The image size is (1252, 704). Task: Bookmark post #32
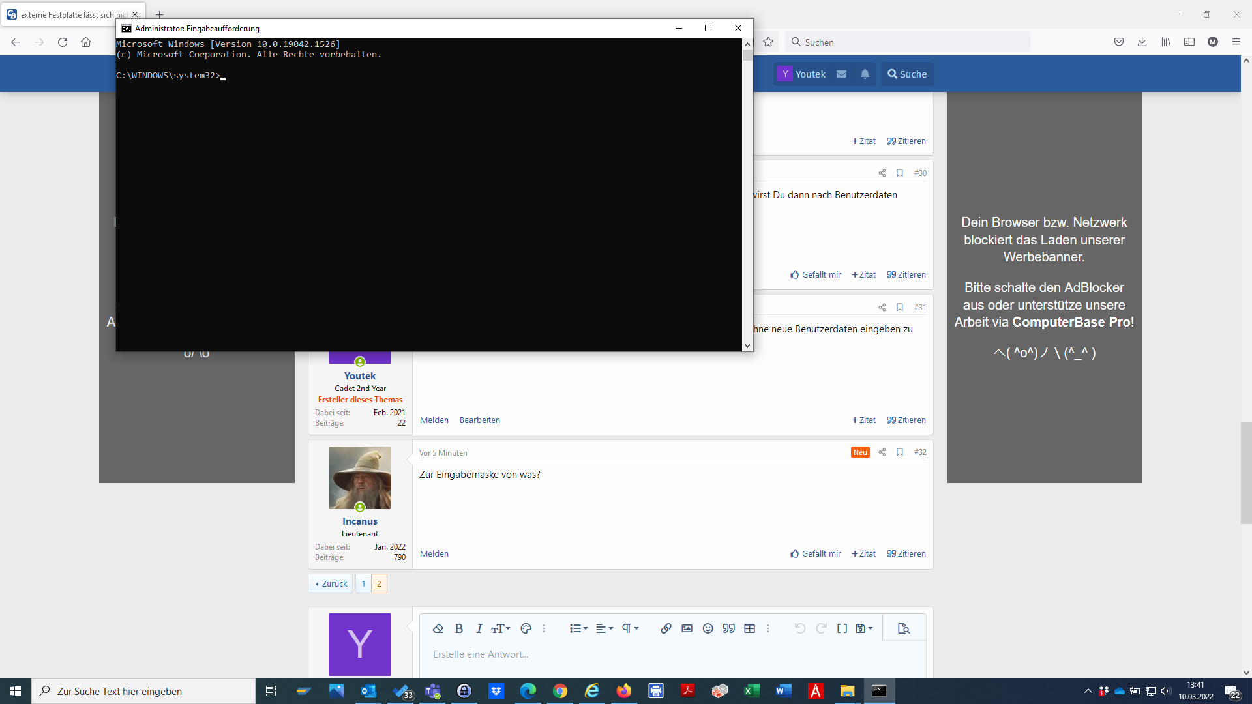click(x=900, y=452)
